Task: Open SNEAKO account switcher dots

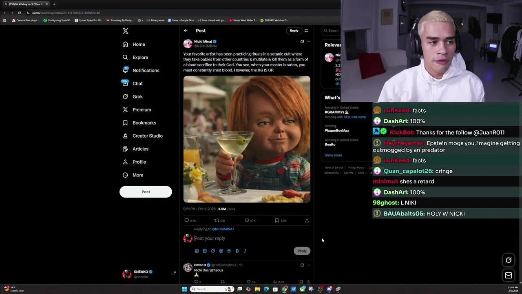Action: click(x=173, y=274)
